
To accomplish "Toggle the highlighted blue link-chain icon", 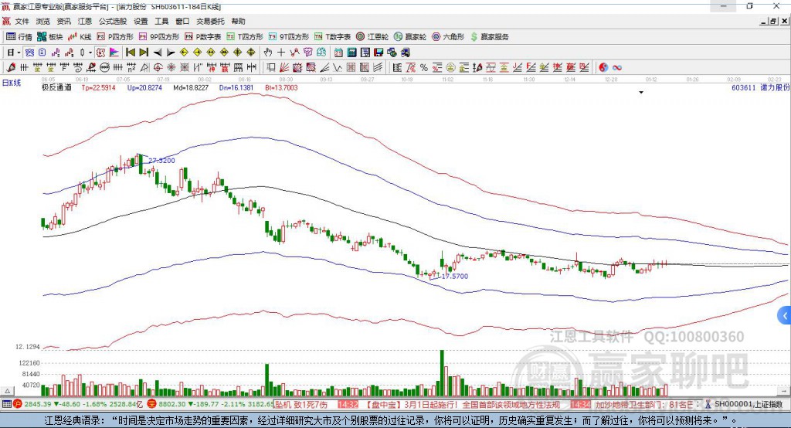I will pyautogui.click(x=30, y=53).
